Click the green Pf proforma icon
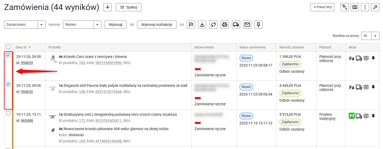 click(352, 116)
